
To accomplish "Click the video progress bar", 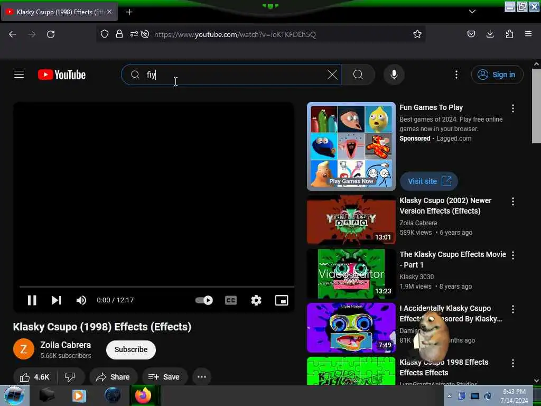I will coord(157,287).
